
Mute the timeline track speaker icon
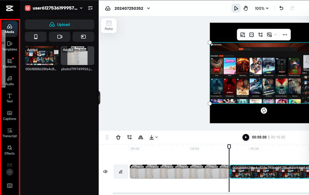[x=106, y=172]
